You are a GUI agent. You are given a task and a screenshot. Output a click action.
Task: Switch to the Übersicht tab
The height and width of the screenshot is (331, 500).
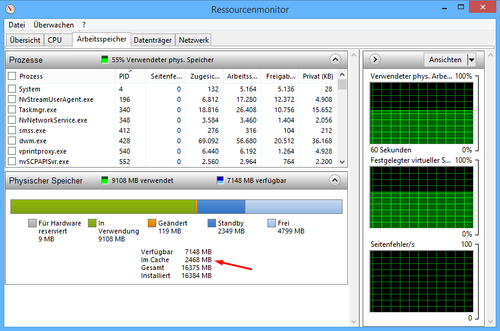click(25, 40)
